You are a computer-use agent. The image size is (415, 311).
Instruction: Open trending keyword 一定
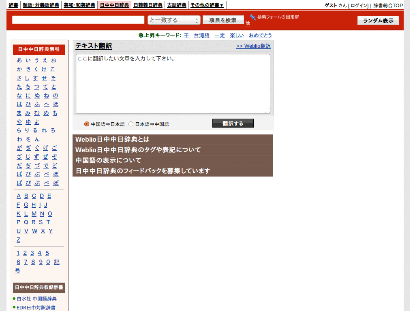click(x=219, y=36)
